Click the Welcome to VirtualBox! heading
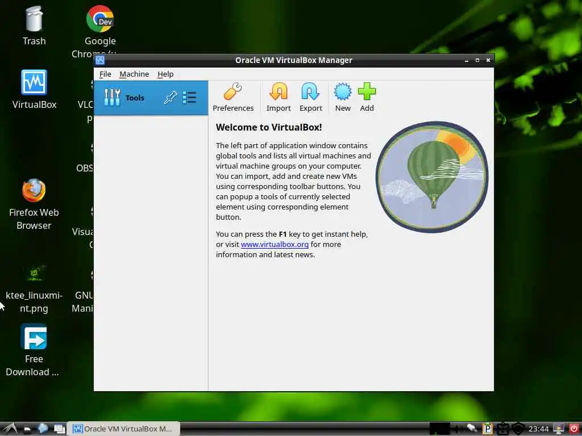582x436 pixels. (x=269, y=127)
